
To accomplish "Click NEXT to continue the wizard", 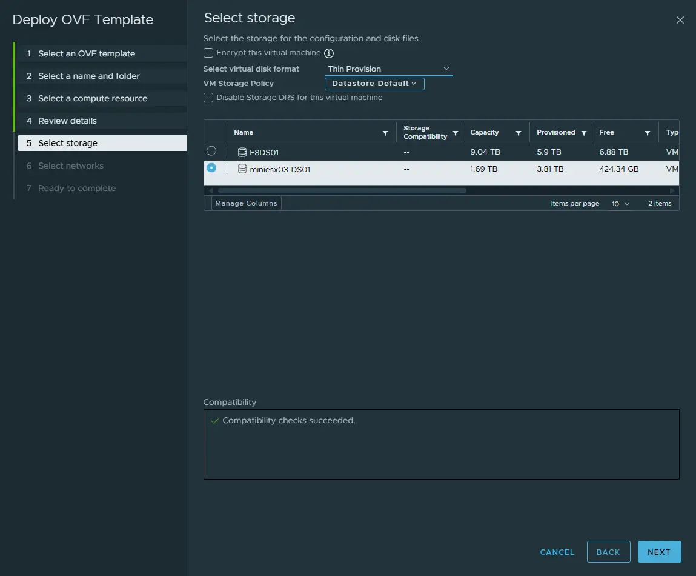I will (x=659, y=552).
